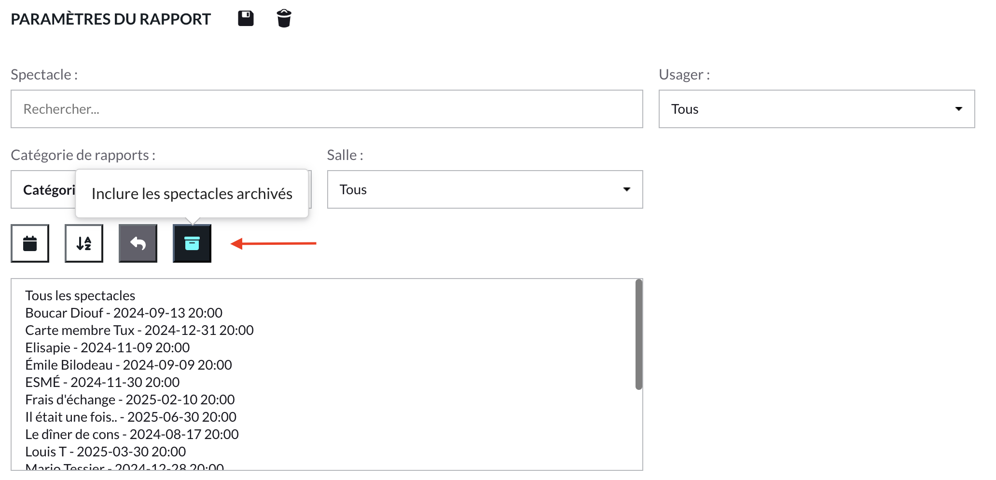
Task: Choose Le dîner de cons show
Action: (132, 434)
